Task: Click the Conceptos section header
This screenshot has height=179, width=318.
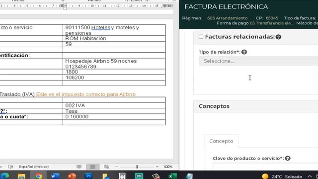Action: (x=256, y=106)
